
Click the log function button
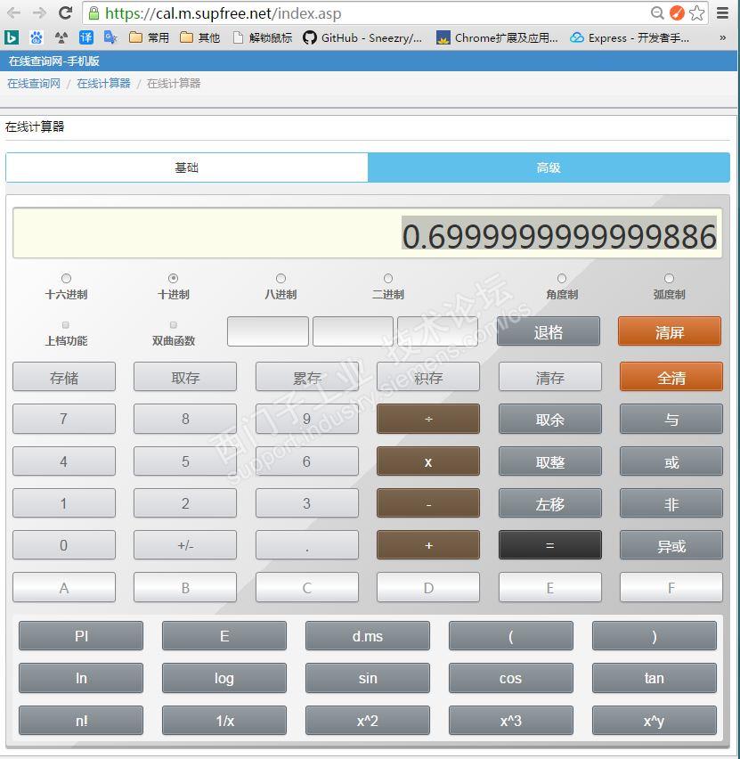pos(224,678)
